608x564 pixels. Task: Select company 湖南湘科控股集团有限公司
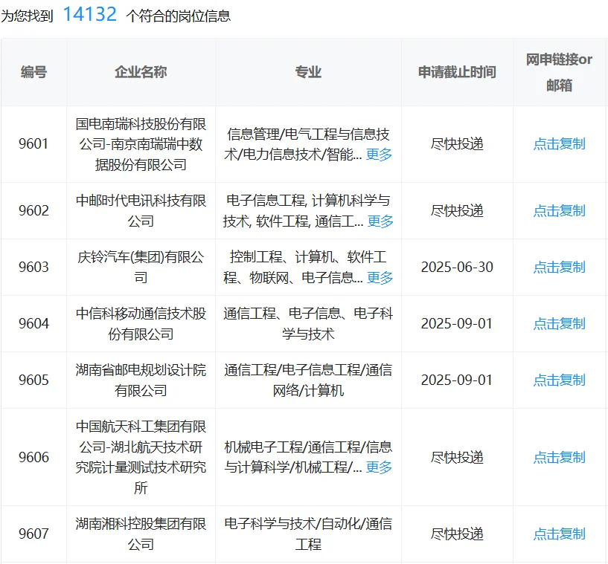pos(141,534)
